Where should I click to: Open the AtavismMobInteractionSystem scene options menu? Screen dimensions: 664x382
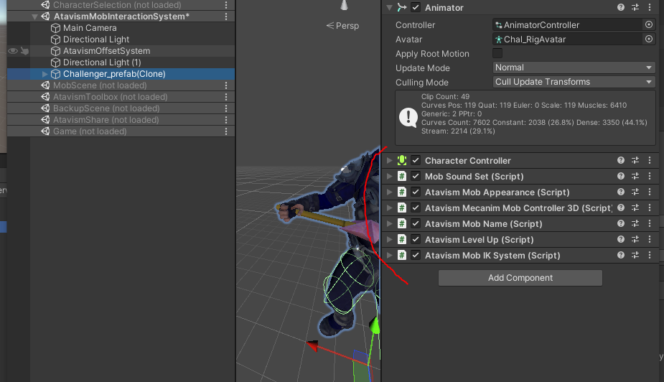[x=227, y=17]
